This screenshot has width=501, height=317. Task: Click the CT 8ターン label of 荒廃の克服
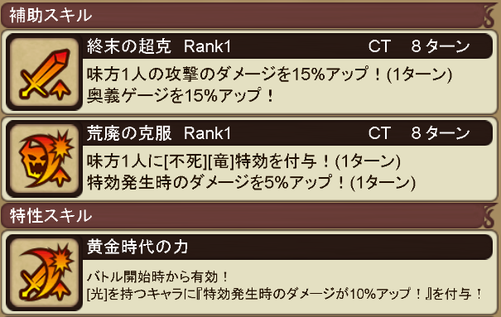419,133
